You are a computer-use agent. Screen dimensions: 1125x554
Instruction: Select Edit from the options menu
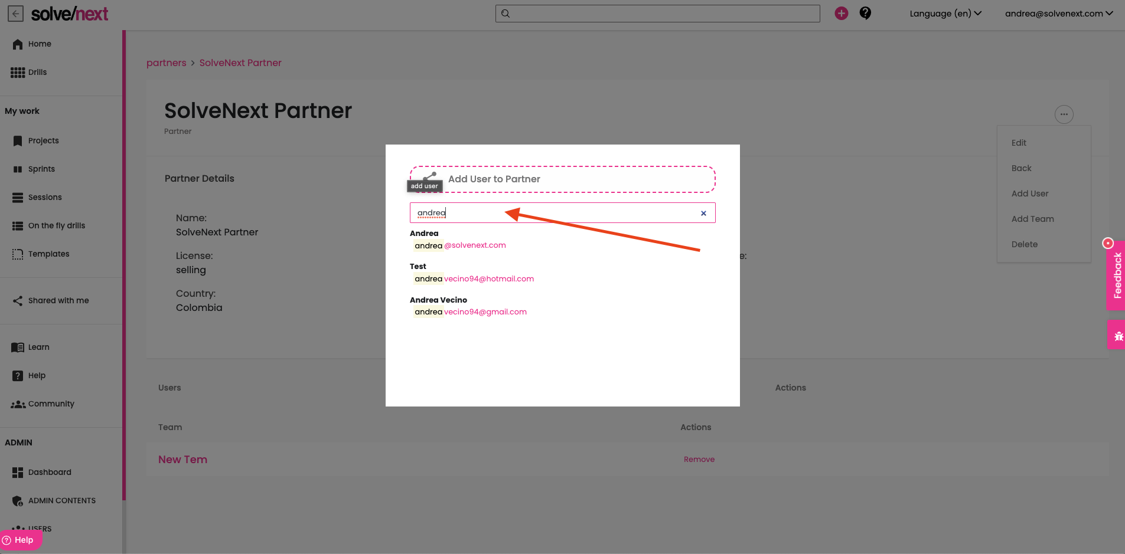[x=1019, y=143]
